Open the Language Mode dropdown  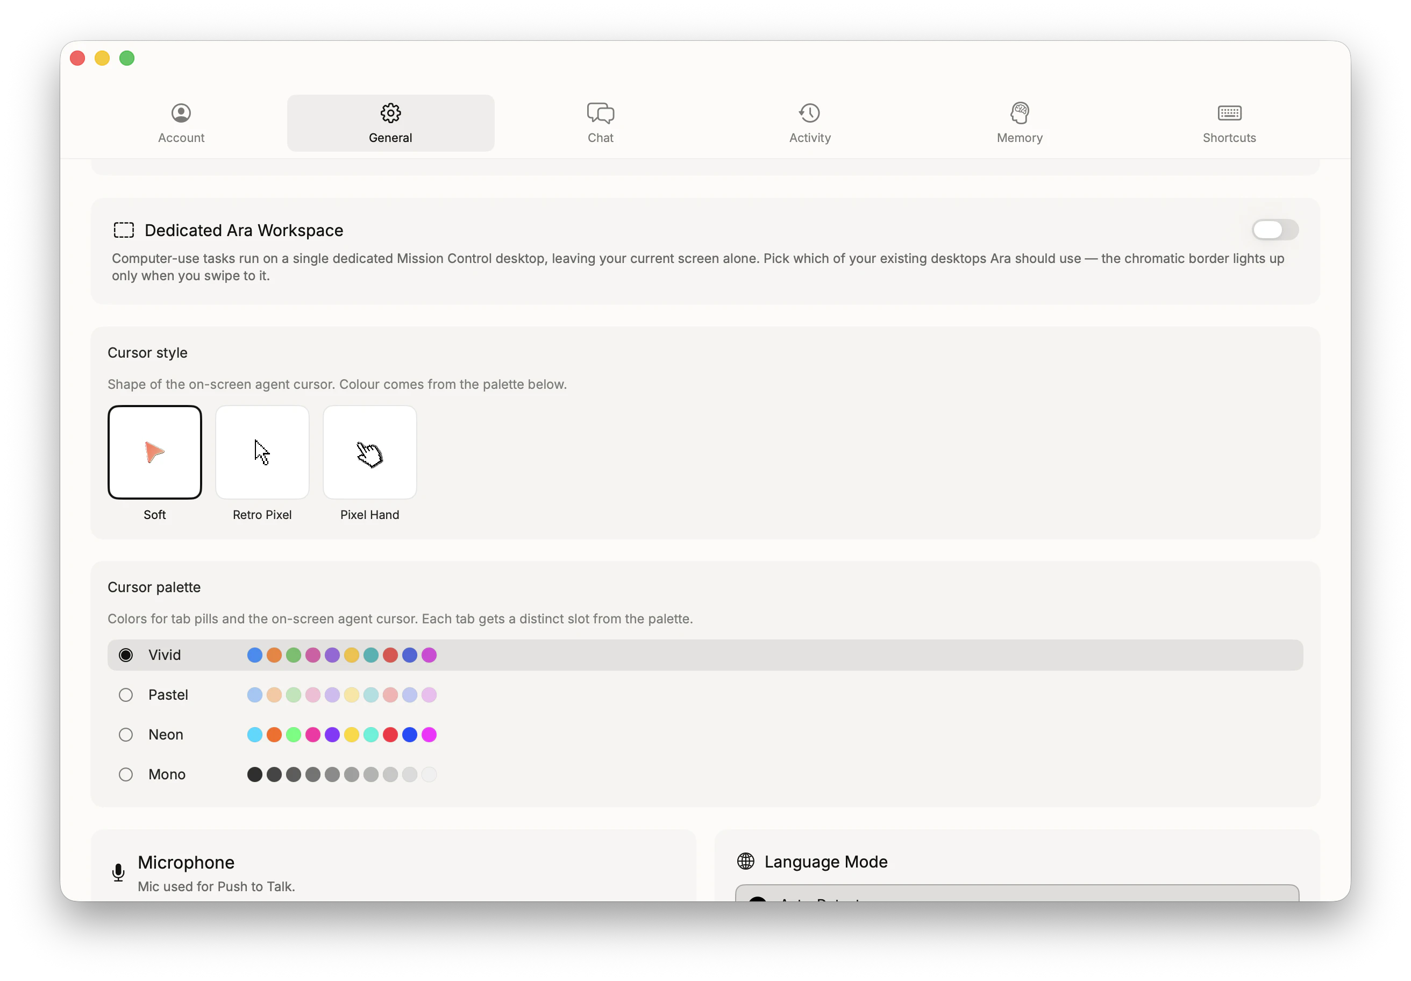coord(1017,894)
